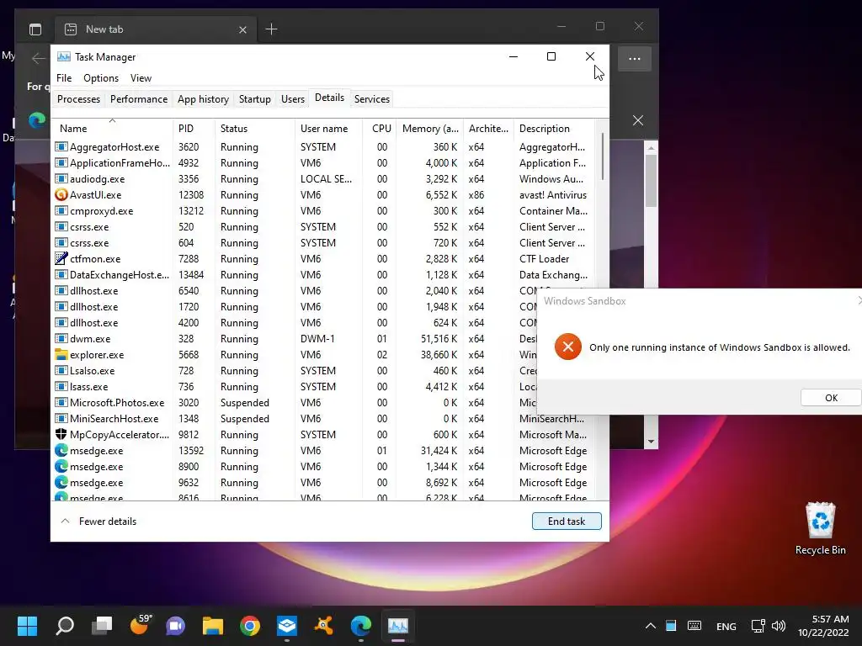Open the View menu in Task Manager
This screenshot has height=646, width=862.
point(141,78)
